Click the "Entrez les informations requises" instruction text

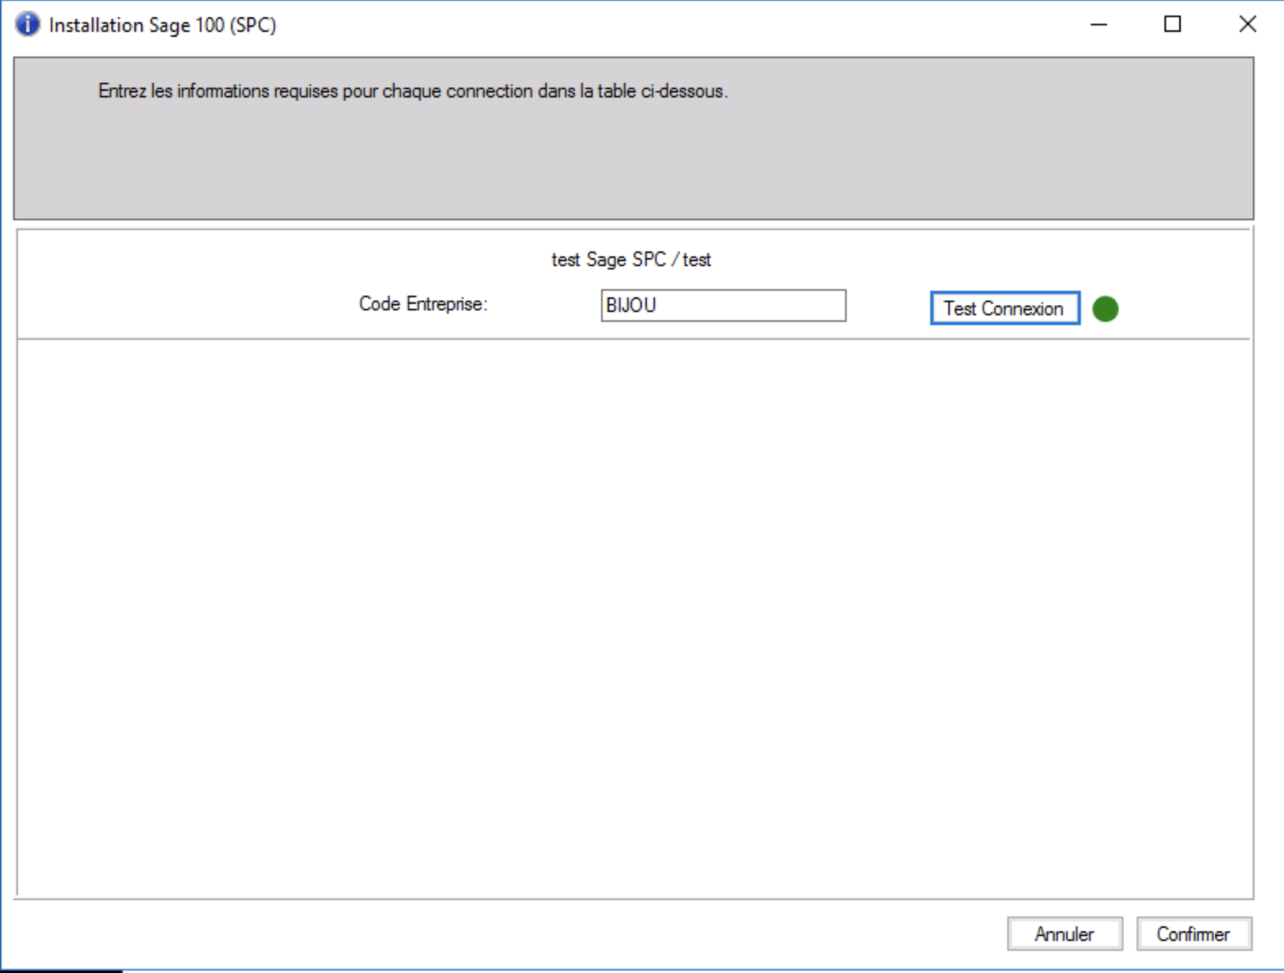pos(413,91)
